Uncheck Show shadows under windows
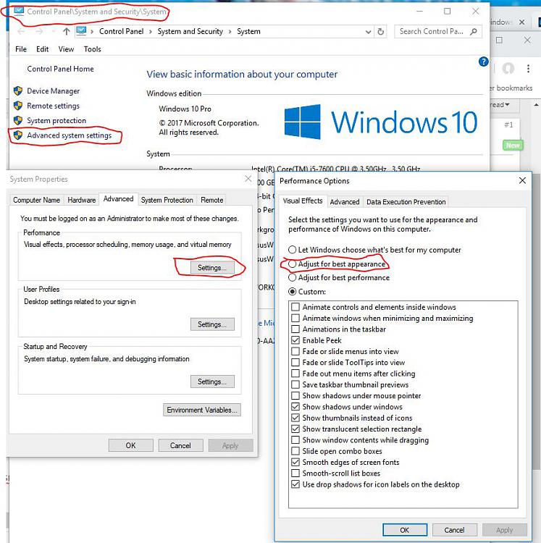The width and height of the screenshot is (541, 543). point(295,407)
